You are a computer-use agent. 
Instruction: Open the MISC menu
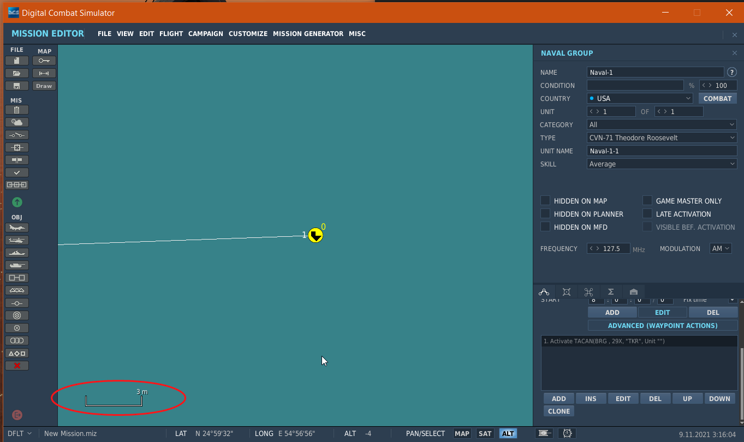(x=357, y=34)
